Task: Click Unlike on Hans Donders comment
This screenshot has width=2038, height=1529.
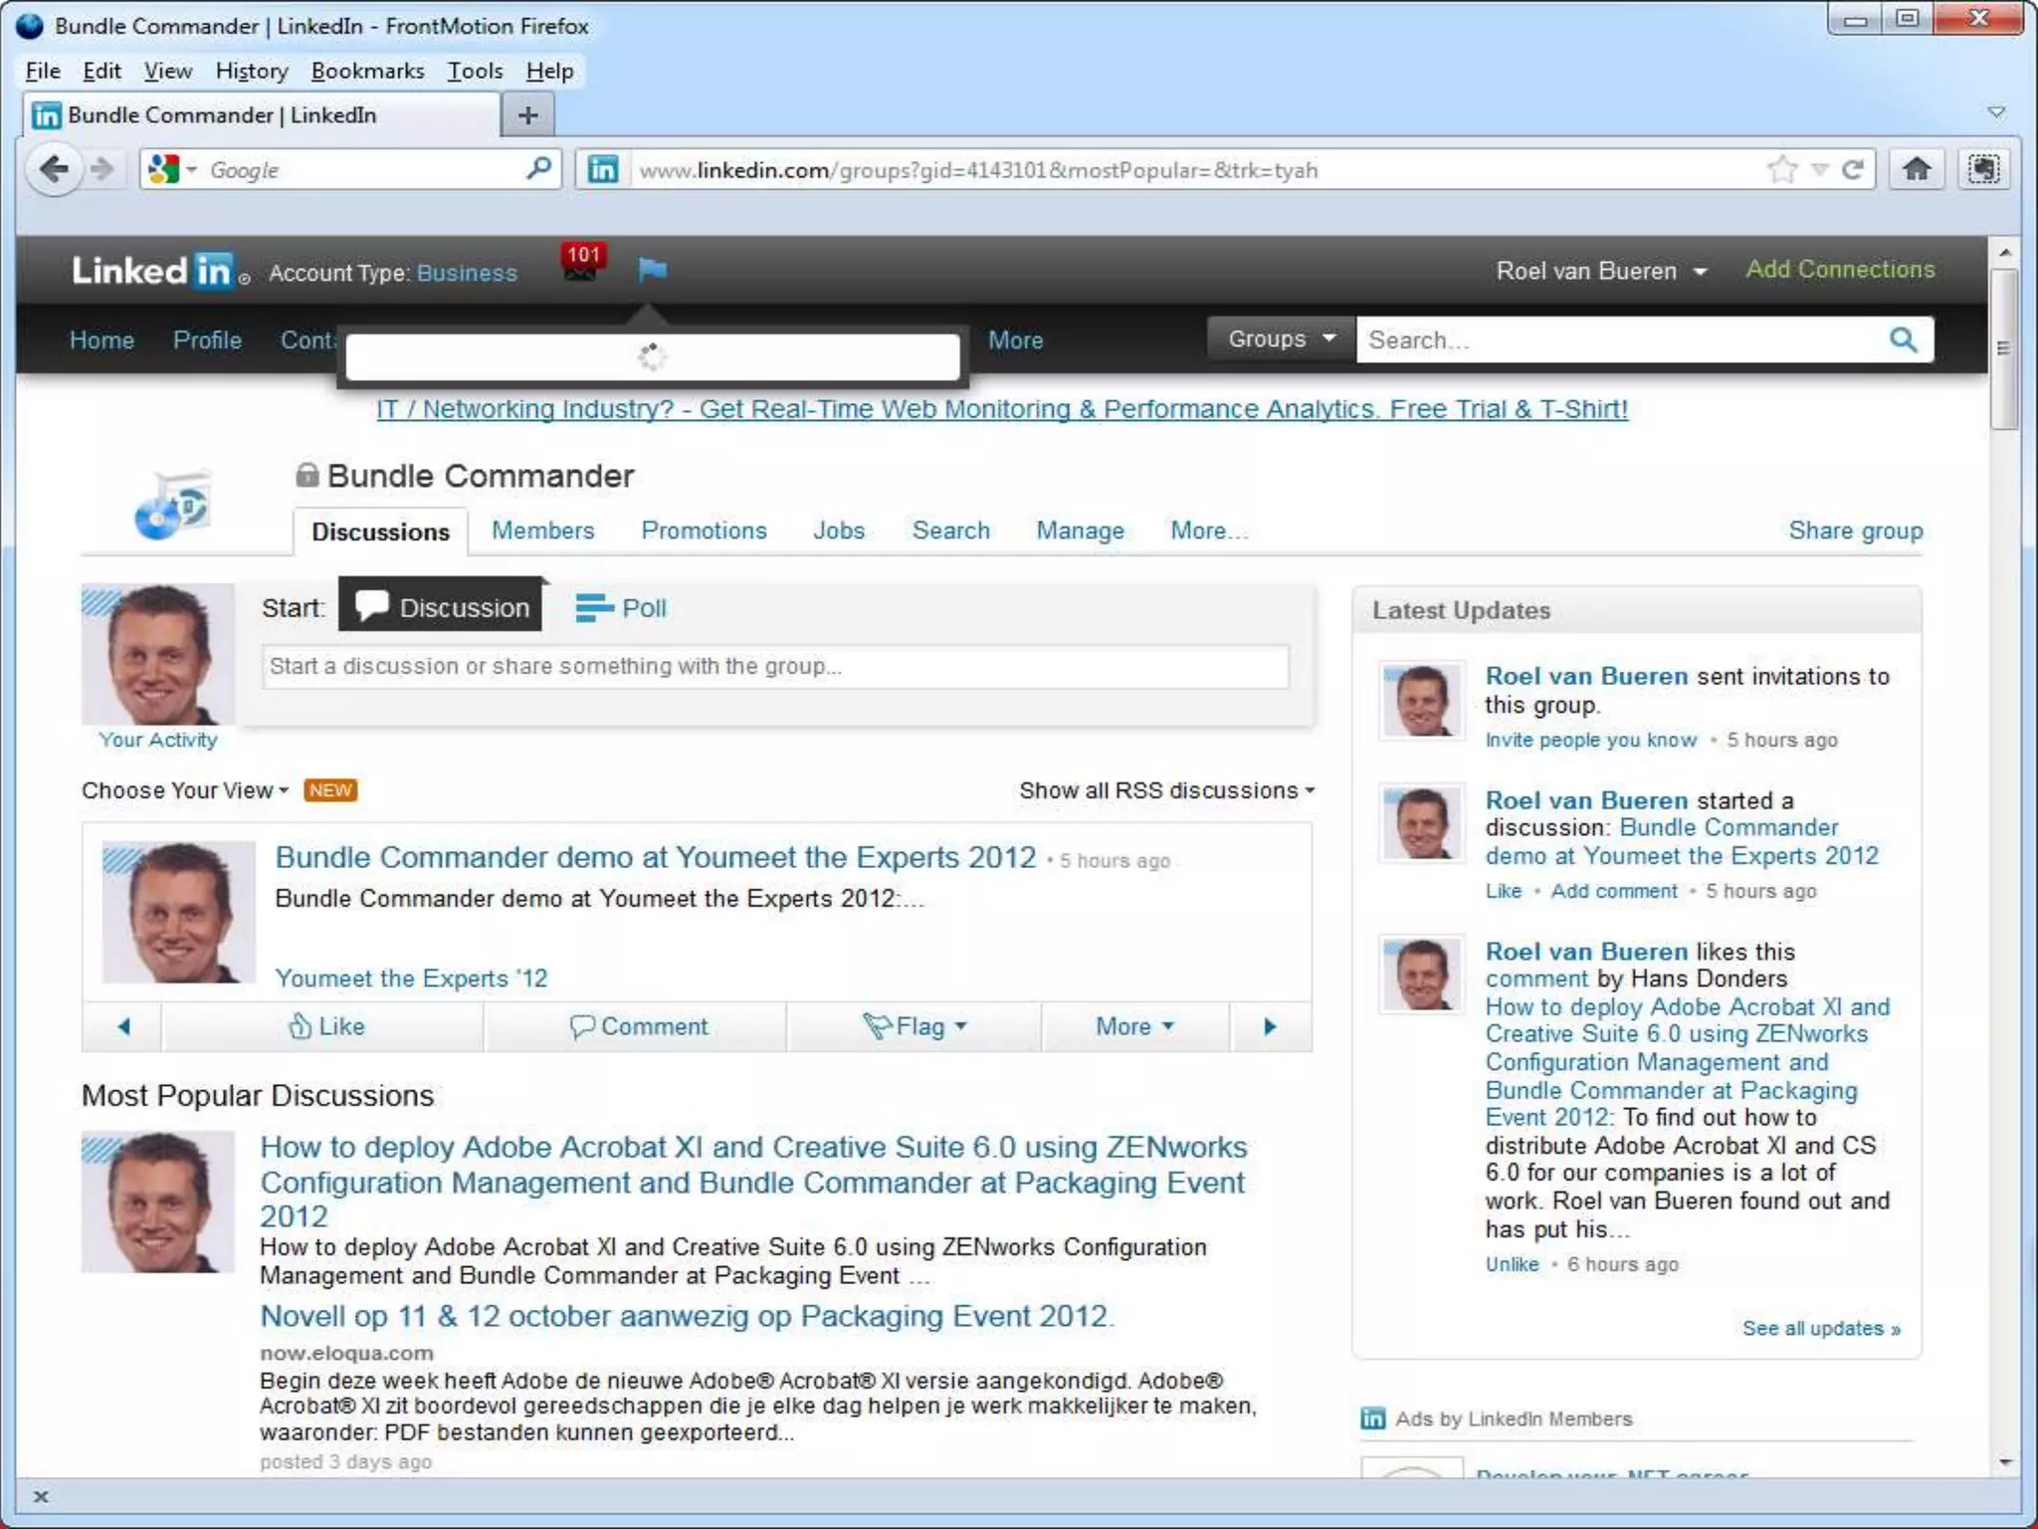Action: click(x=1512, y=1264)
